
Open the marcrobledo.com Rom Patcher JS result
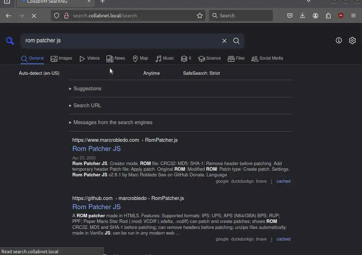97,149
